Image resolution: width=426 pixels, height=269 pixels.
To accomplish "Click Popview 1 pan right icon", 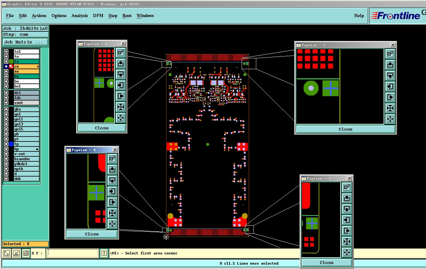I will 390,97.
